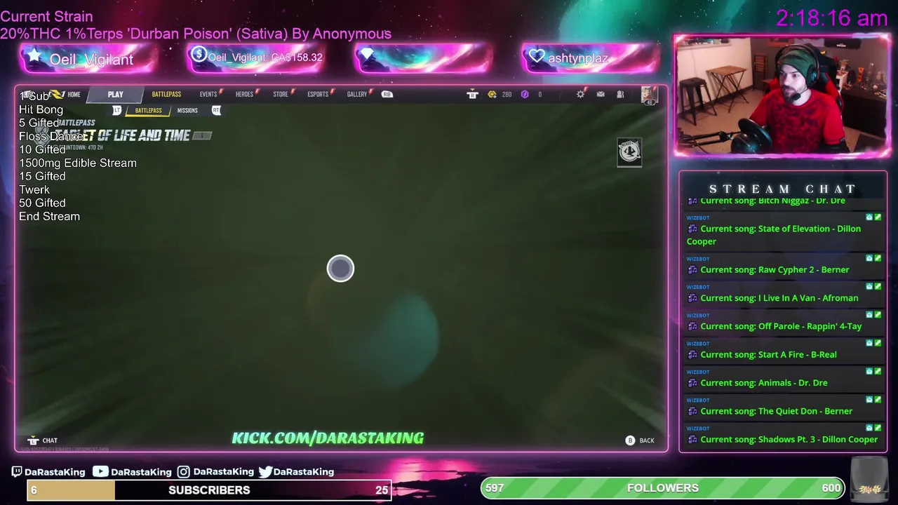Open the mail envelope icon
Image resolution: width=898 pixels, height=505 pixels.
click(601, 94)
